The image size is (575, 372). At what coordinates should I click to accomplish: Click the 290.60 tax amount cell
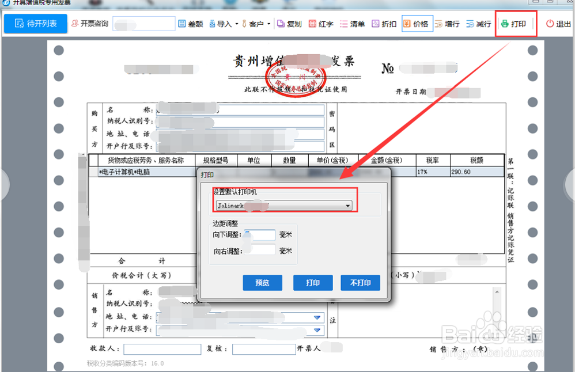pos(477,172)
